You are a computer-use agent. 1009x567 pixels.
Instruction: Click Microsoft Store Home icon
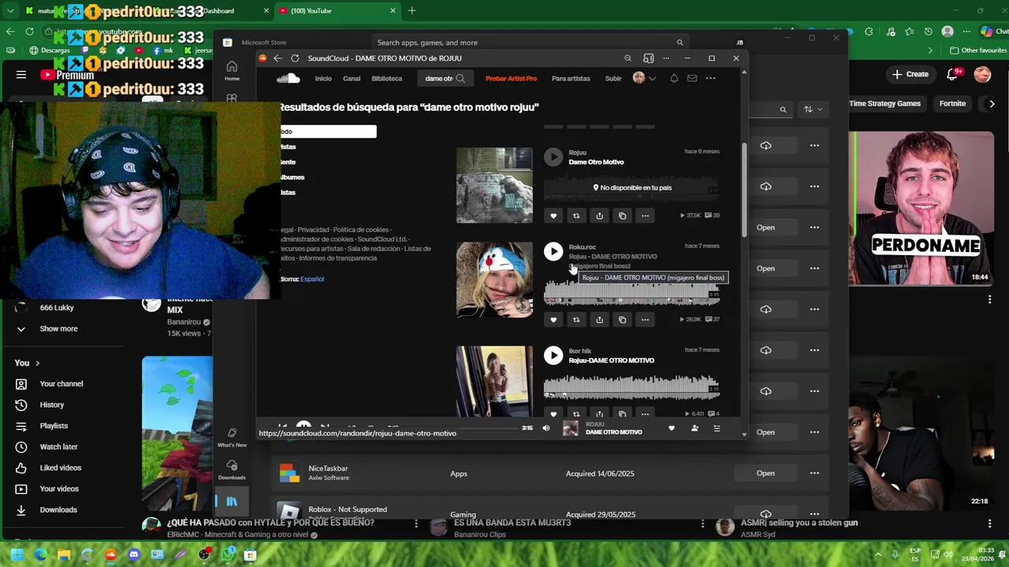[x=232, y=71]
